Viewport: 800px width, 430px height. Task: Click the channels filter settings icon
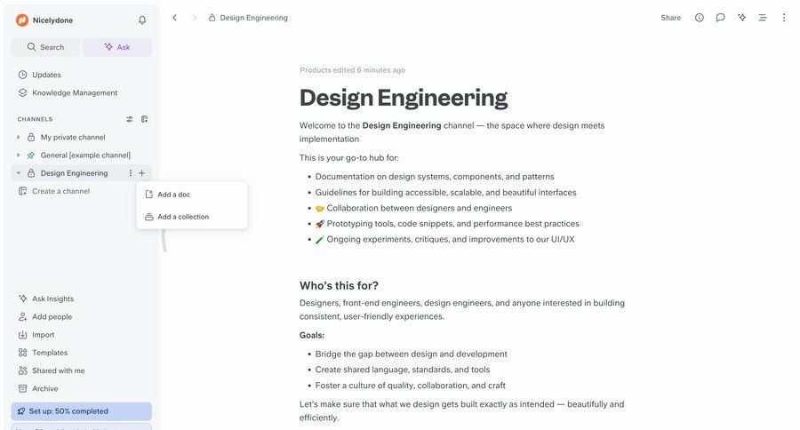130,119
